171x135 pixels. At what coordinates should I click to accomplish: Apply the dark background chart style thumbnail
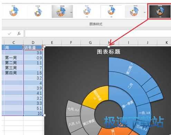point(160,11)
